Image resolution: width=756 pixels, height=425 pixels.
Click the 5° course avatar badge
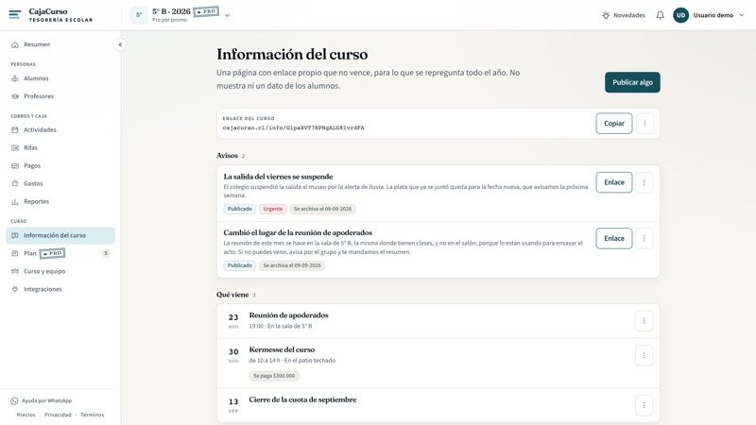[x=139, y=15]
